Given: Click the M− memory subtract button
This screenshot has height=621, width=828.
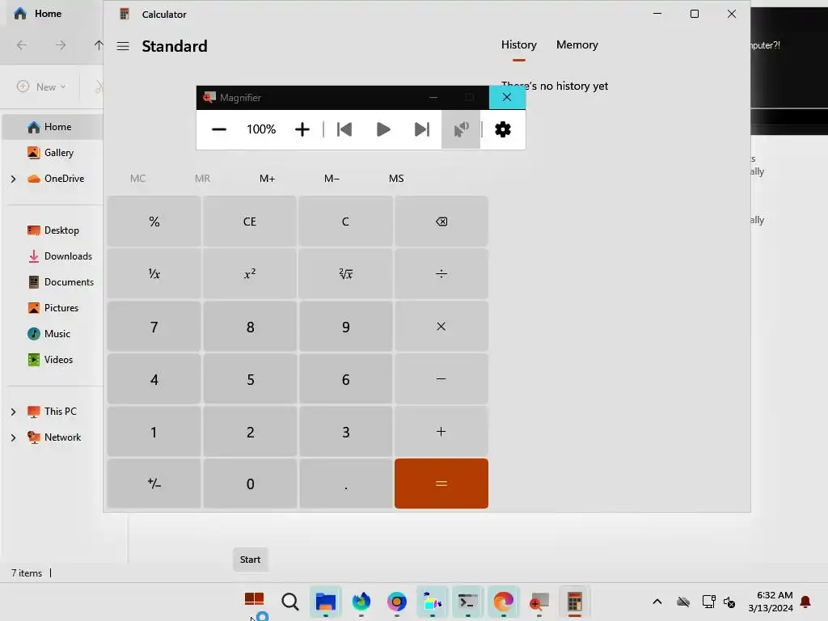Looking at the screenshot, I should click(332, 179).
